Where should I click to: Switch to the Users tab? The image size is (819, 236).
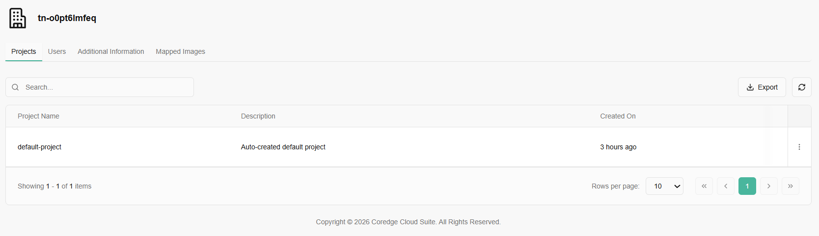point(57,51)
